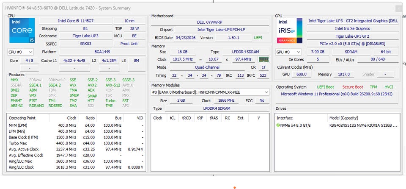Click the 10 nm process field
The height and width of the screenshot is (189, 406).
point(129,21)
